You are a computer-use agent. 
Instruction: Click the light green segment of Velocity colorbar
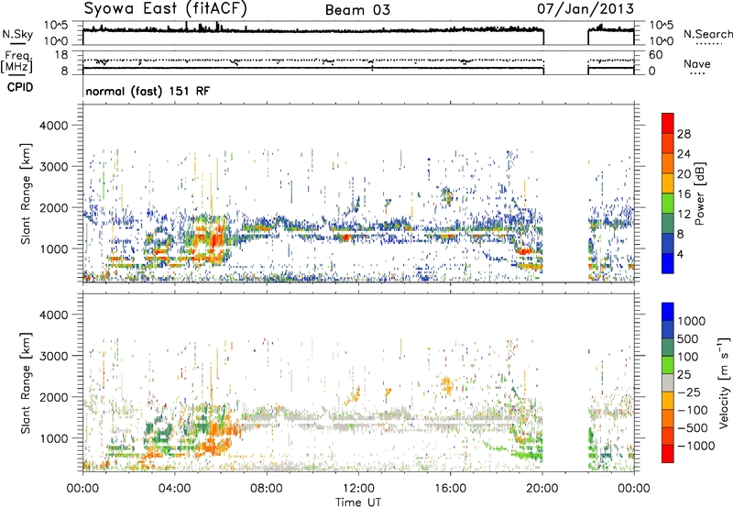pyautogui.click(x=668, y=365)
